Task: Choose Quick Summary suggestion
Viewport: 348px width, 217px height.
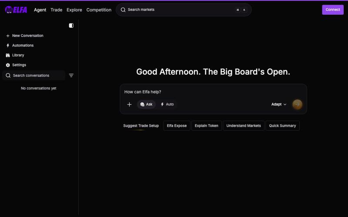Action: click(x=282, y=125)
